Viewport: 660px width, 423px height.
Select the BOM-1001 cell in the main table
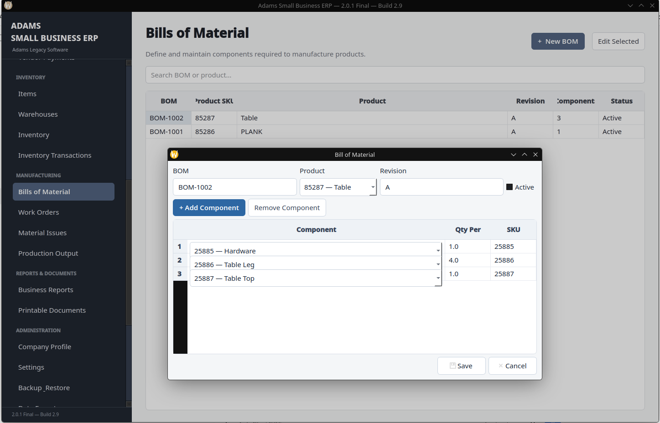[x=169, y=132]
